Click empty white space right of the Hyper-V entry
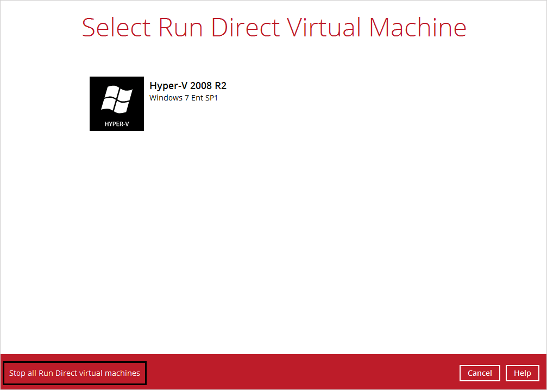 [380, 103]
